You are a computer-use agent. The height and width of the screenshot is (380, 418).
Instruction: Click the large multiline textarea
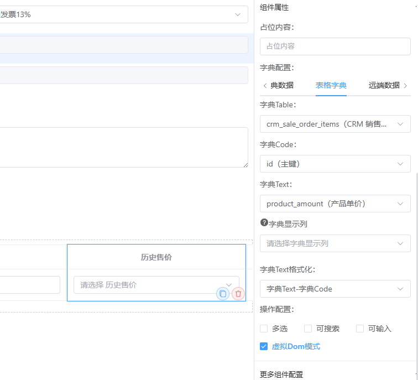(x=122, y=147)
